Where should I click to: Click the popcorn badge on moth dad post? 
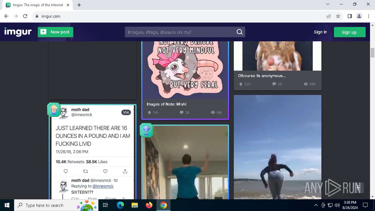54,110
